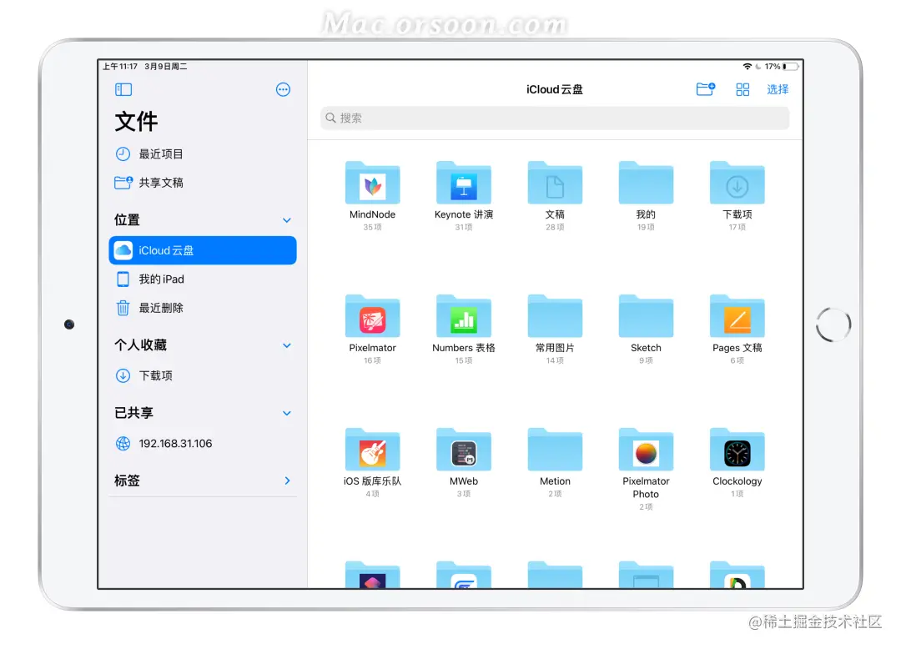Click the iCloud 云盘 title heading
This screenshot has height=649, width=901.
[x=555, y=89]
